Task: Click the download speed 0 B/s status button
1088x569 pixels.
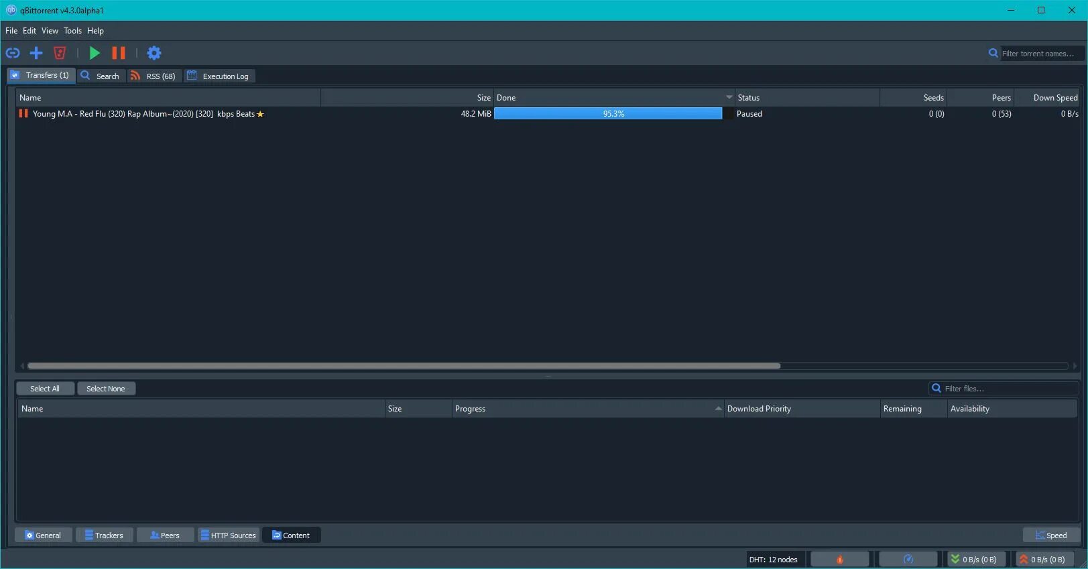Action: [976, 560]
